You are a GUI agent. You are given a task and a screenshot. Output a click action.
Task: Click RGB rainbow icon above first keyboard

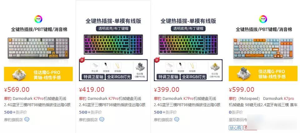tap(38, 19)
